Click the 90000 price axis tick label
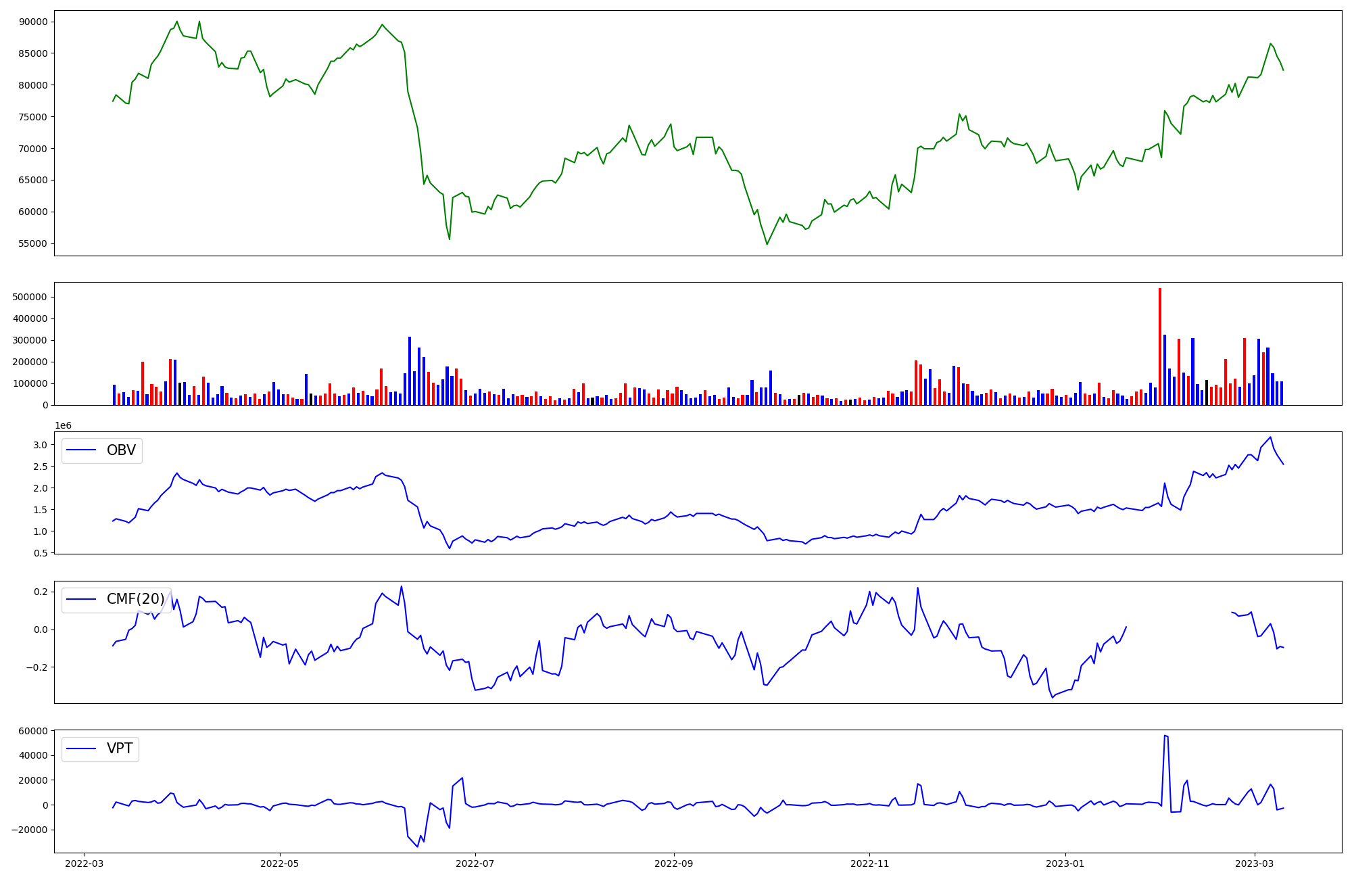Screen dimensions: 1352x879 pyautogui.click(x=33, y=22)
